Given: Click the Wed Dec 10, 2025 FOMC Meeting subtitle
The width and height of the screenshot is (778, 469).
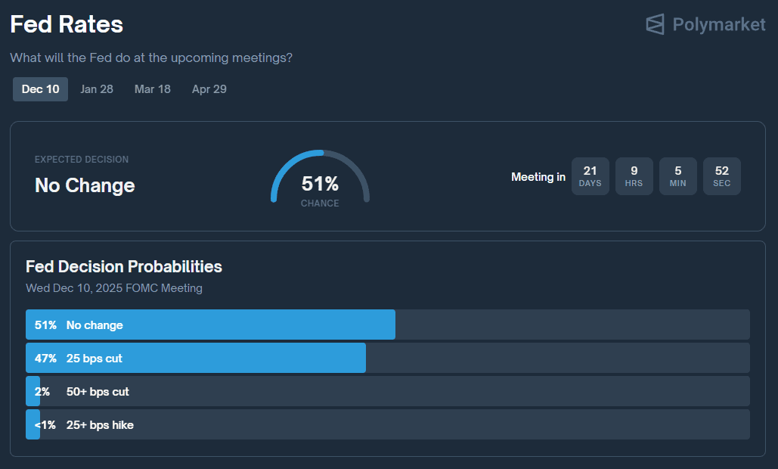Looking at the screenshot, I should point(114,288).
